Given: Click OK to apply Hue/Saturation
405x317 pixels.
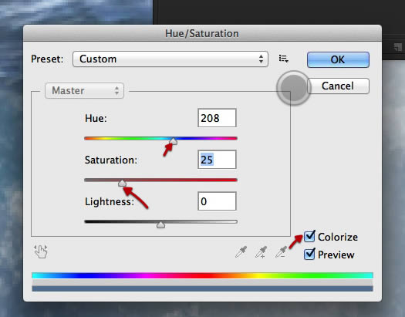Looking at the screenshot, I should tap(338, 59).
